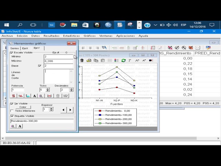Click the black checkmark activate icon
This screenshot has height=166, width=221.
pyautogui.click(x=177, y=48)
